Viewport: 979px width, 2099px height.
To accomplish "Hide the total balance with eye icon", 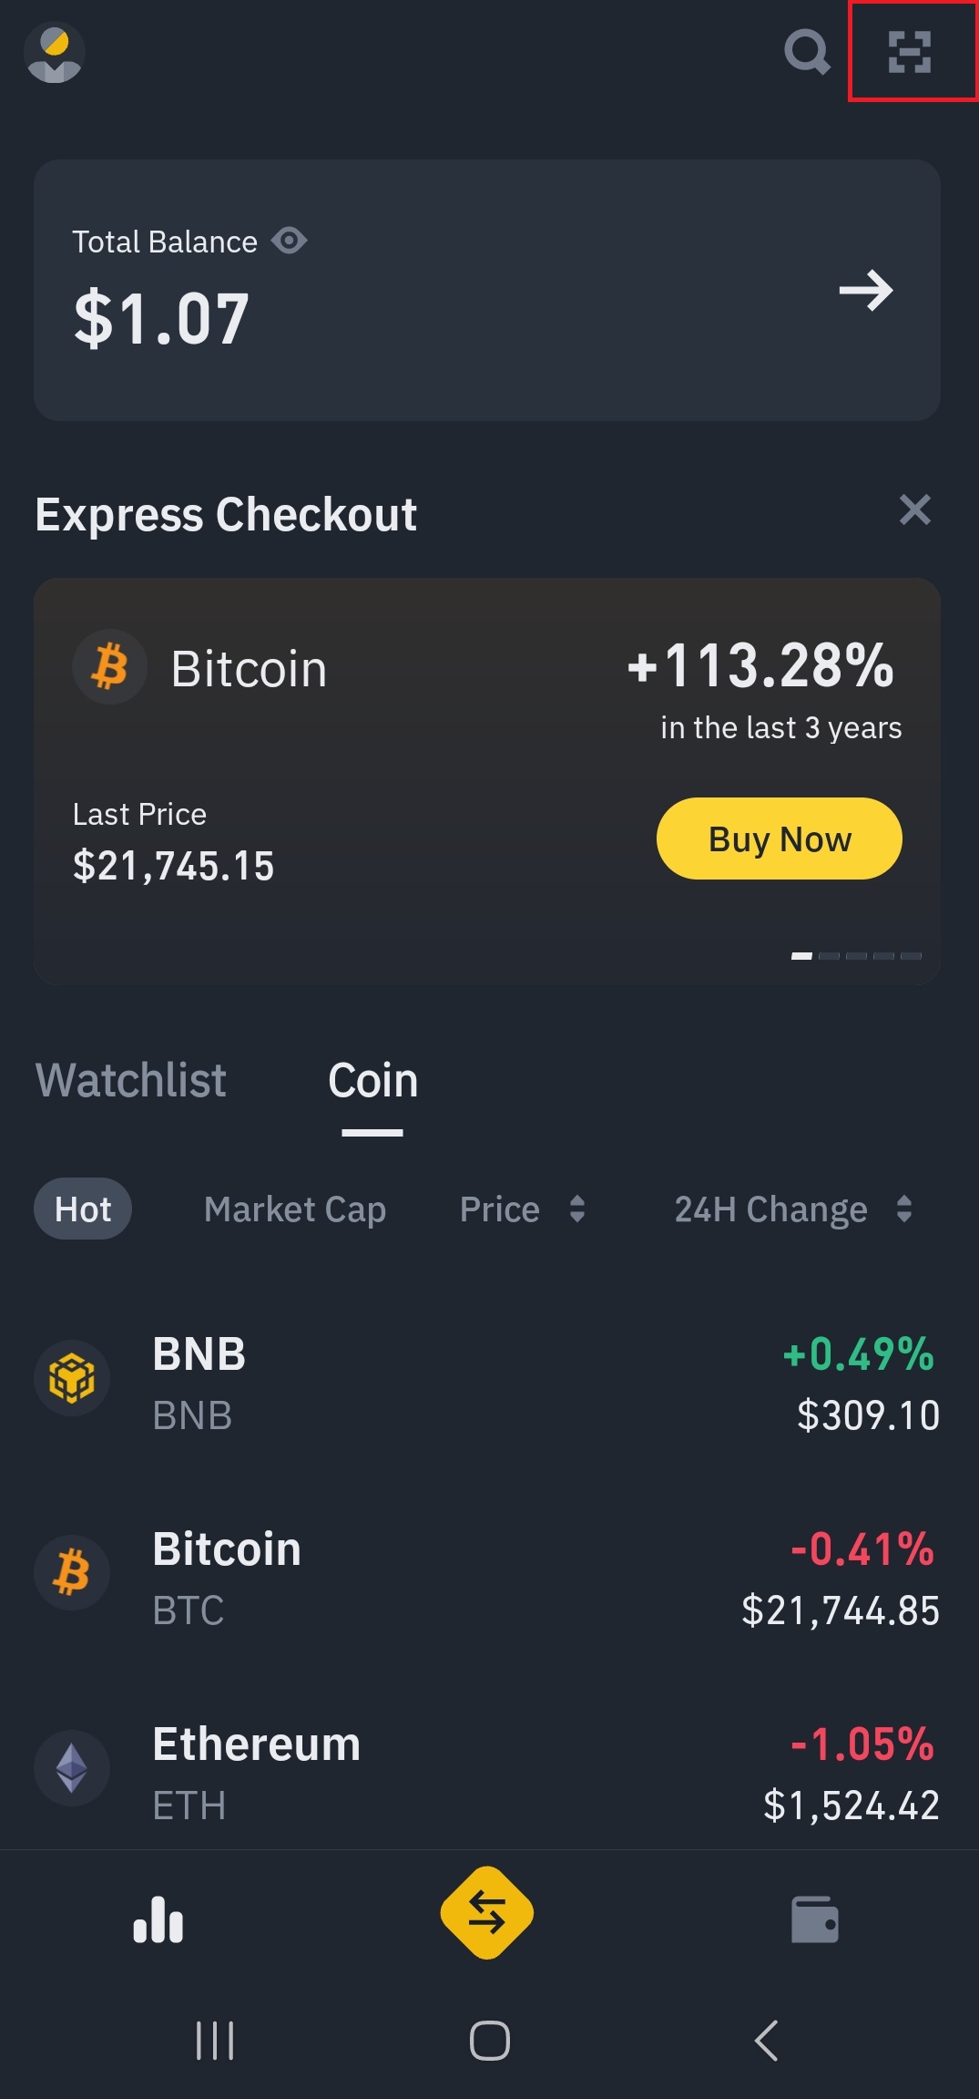I will tap(290, 241).
